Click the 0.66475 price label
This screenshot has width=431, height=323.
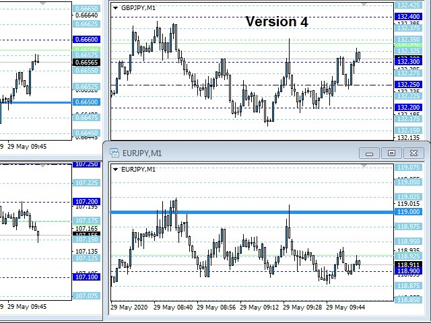(87, 117)
